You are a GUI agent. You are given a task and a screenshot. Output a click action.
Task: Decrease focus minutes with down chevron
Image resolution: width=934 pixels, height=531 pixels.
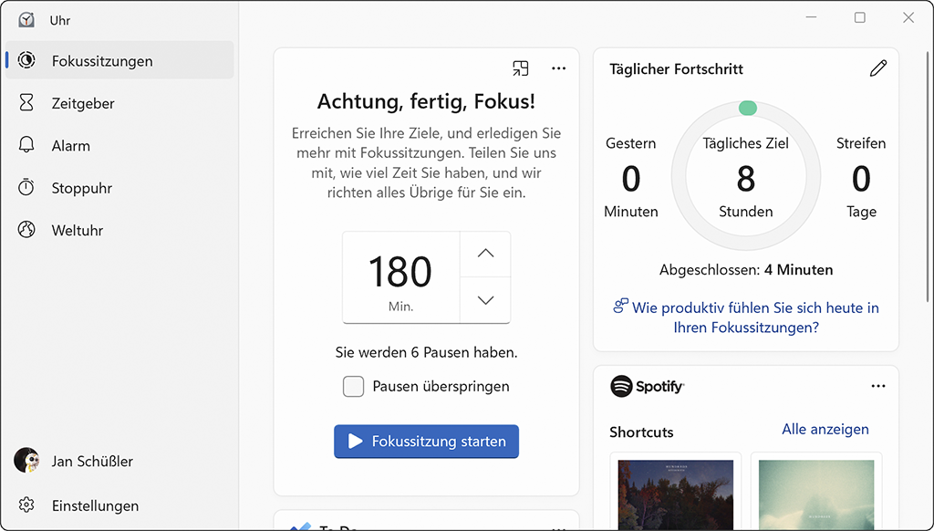click(485, 300)
